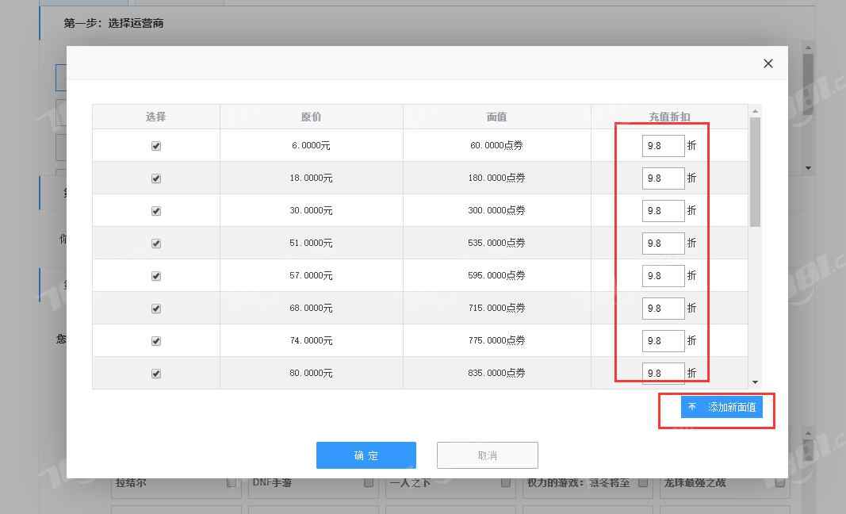Edit discount field for 180.0000点券 row
This screenshot has width=846, height=514.
pos(663,178)
